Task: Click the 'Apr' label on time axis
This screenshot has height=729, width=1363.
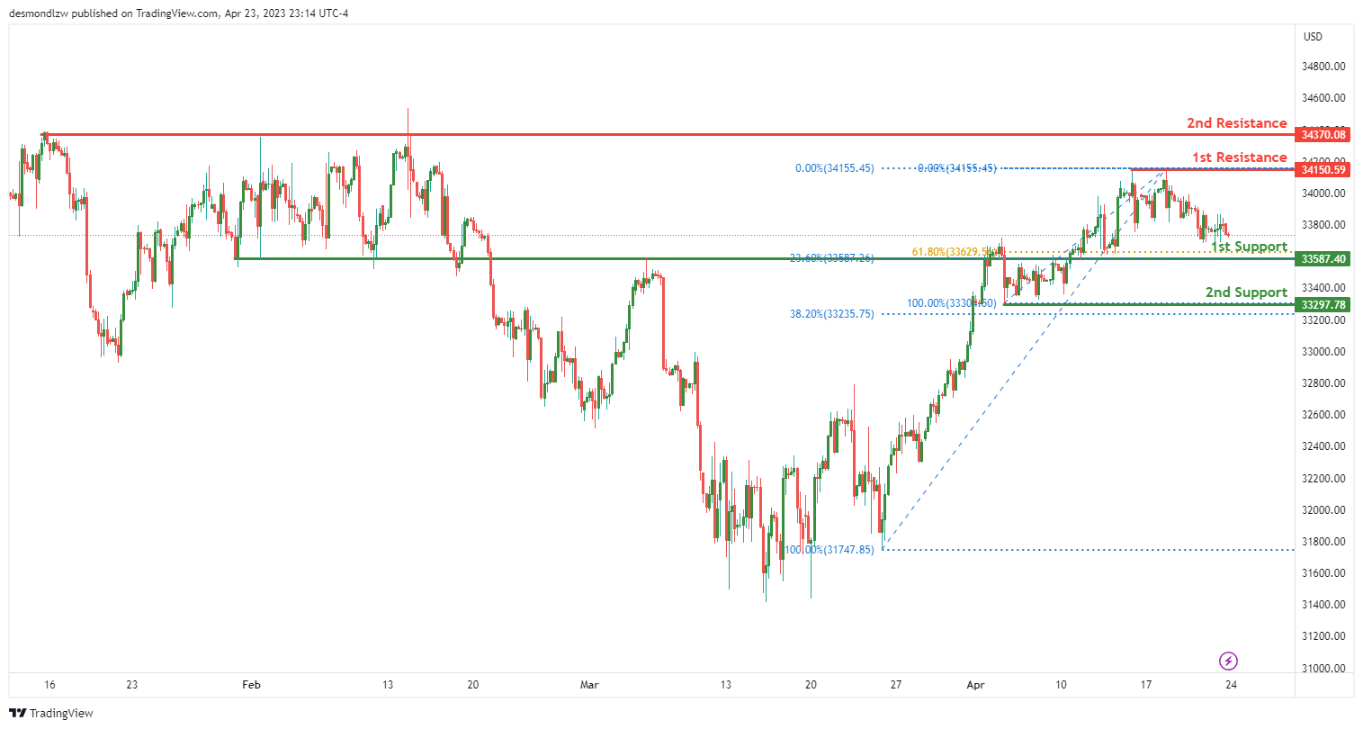Action: pyautogui.click(x=976, y=685)
